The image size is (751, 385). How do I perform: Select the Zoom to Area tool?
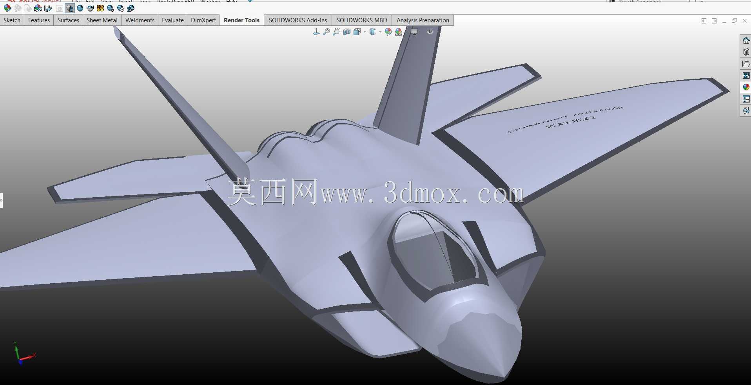click(337, 32)
